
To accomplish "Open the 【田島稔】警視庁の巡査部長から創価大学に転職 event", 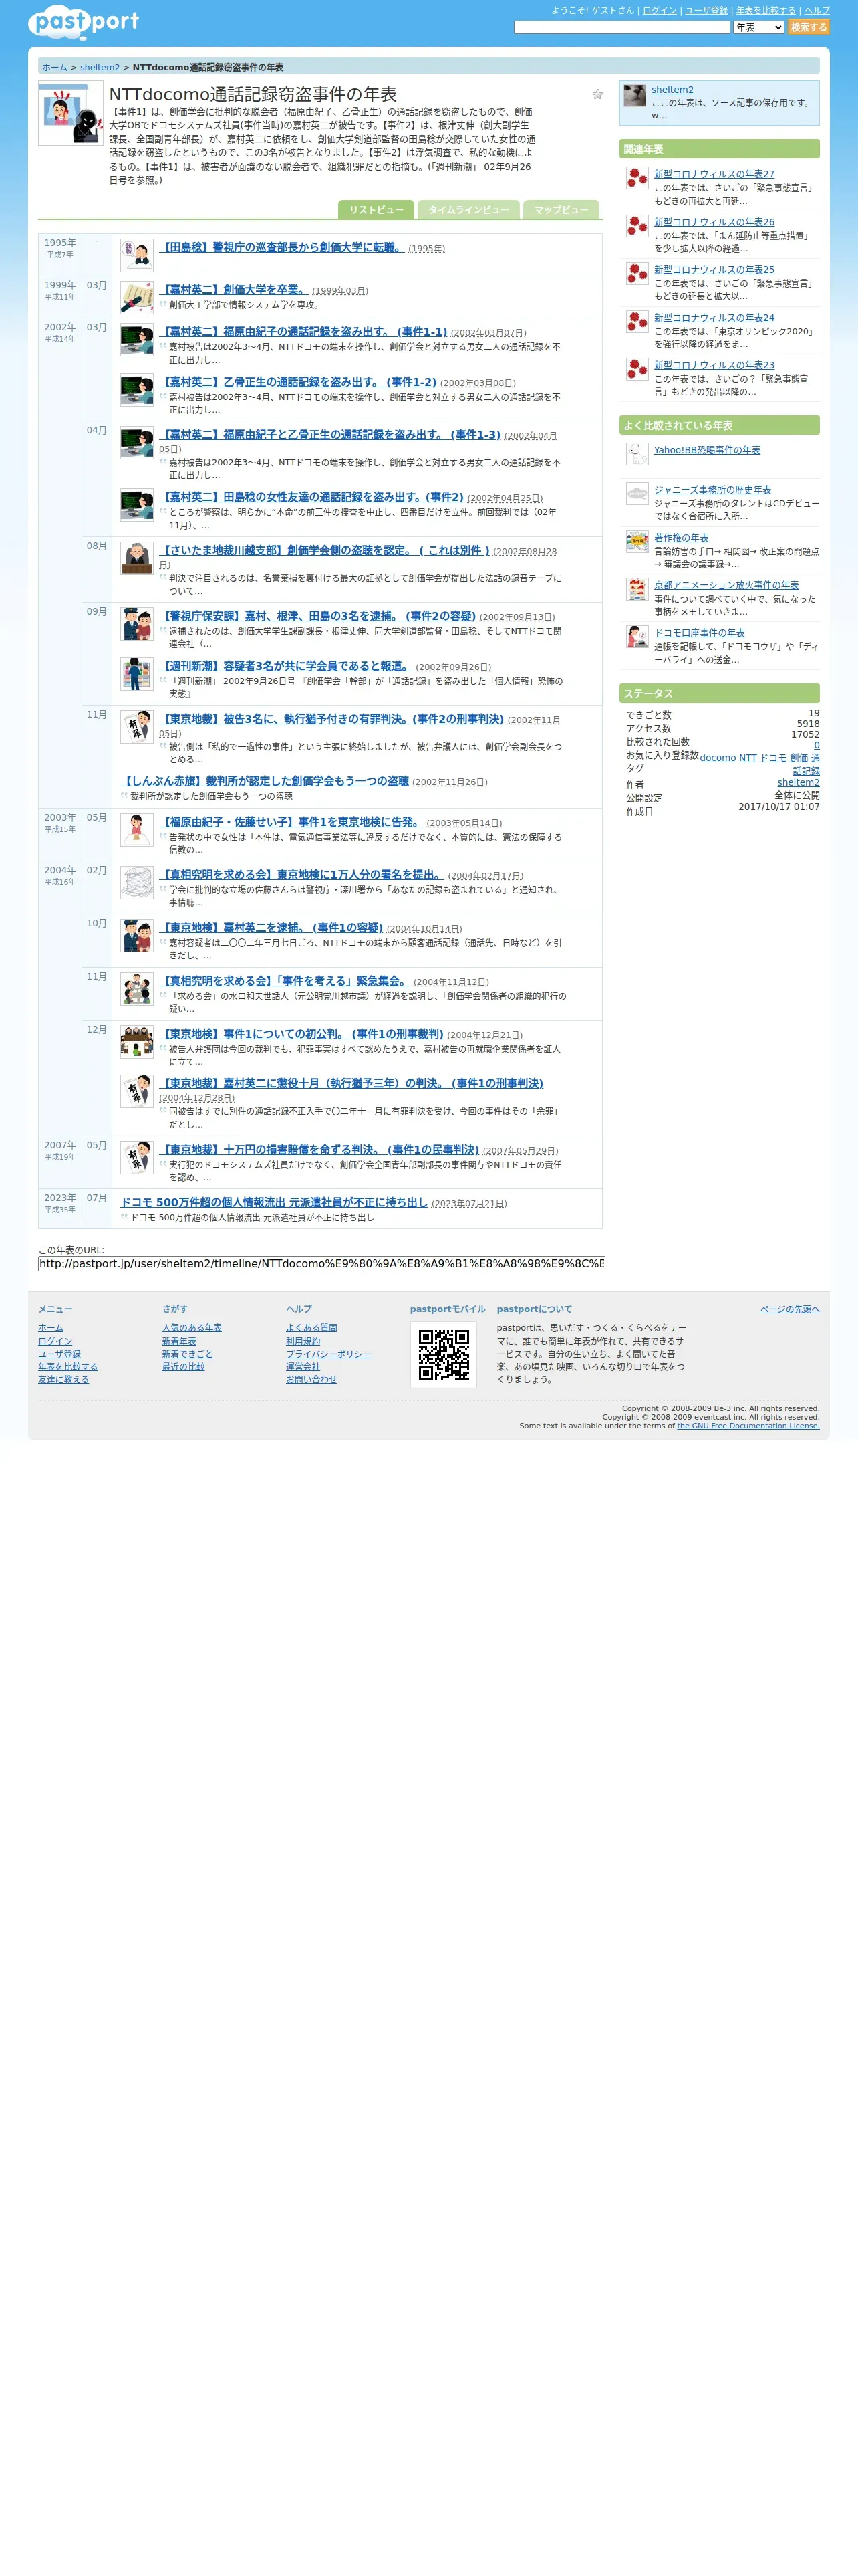I will pyautogui.click(x=282, y=247).
